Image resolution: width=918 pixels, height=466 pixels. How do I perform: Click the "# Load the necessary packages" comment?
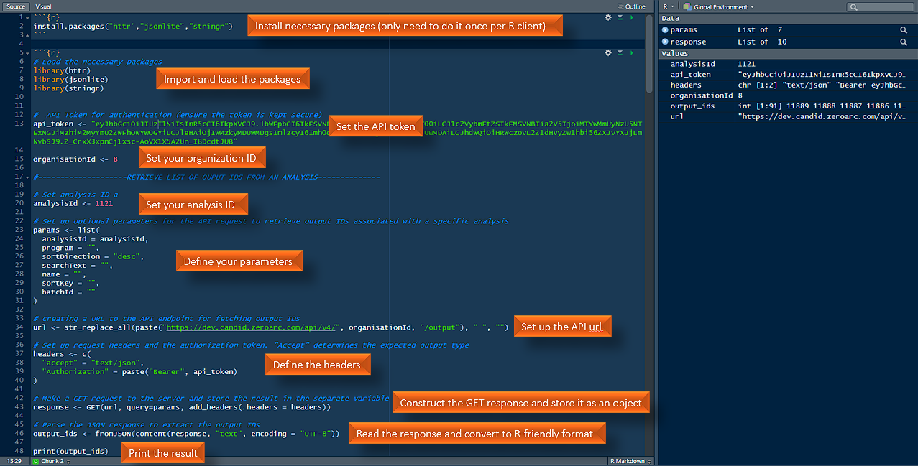[x=98, y=62]
